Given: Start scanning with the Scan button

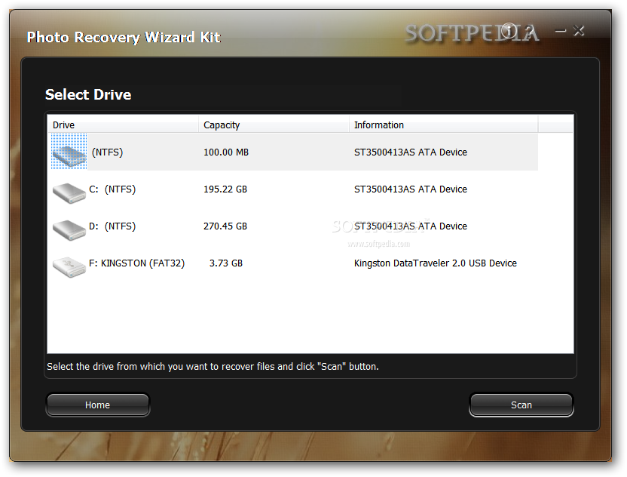Looking at the screenshot, I should tap(521, 405).
